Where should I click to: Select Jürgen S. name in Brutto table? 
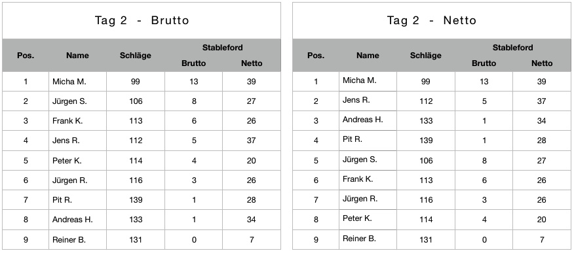click(x=69, y=101)
